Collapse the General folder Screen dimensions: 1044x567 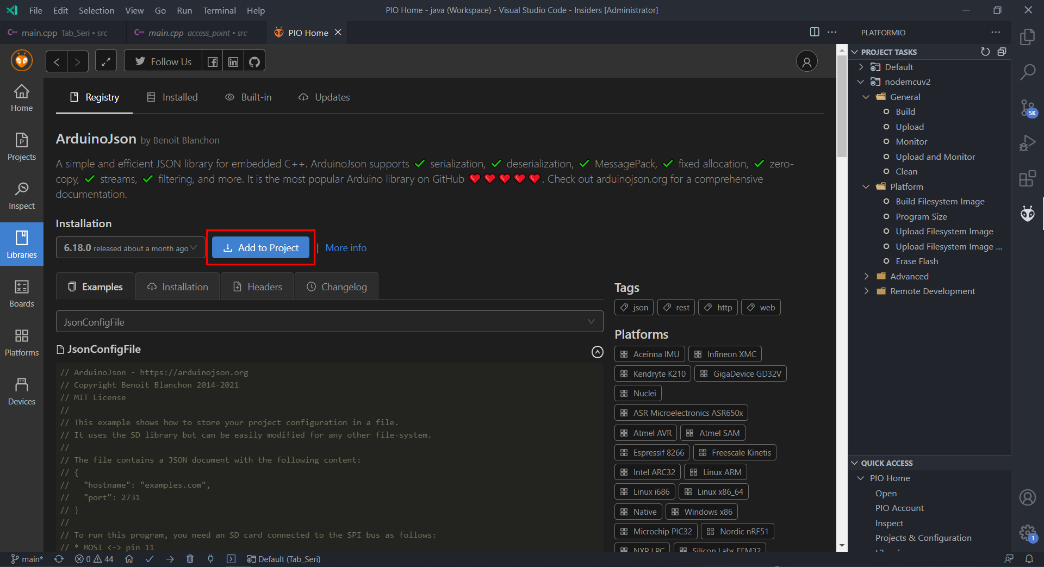click(x=866, y=97)
